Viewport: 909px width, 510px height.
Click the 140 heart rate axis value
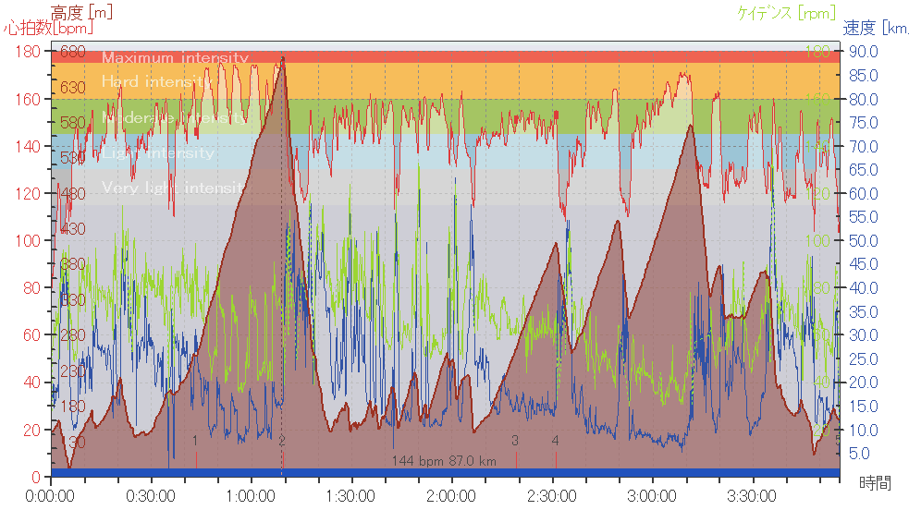(x=28, y=147)
